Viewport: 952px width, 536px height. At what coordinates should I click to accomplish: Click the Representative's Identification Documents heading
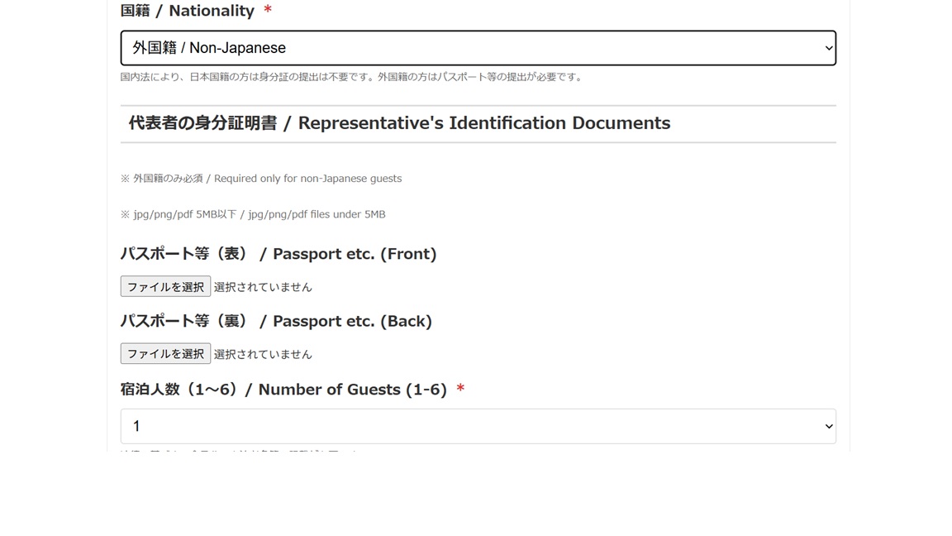click(x=399, y=123)
